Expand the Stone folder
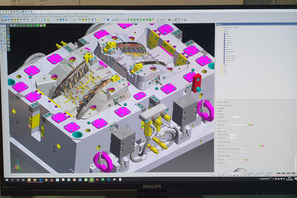Image resolution: width=297 pixels, height=198 pixels. point(219,71)
